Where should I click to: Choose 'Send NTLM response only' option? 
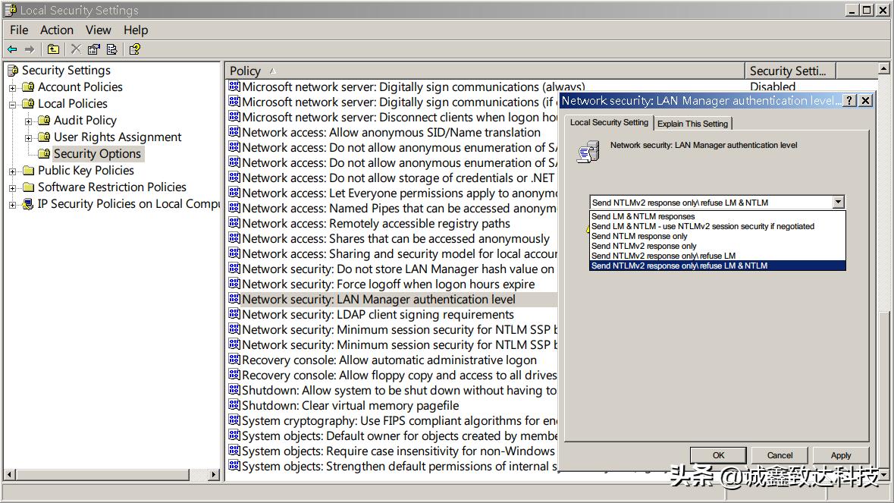point(717,236)
